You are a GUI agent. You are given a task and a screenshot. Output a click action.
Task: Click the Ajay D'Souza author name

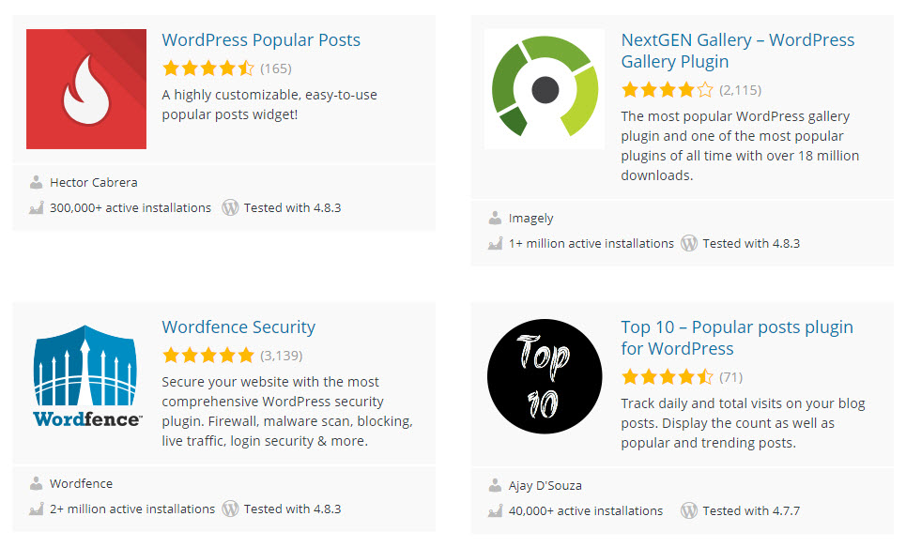click(545, 486)
